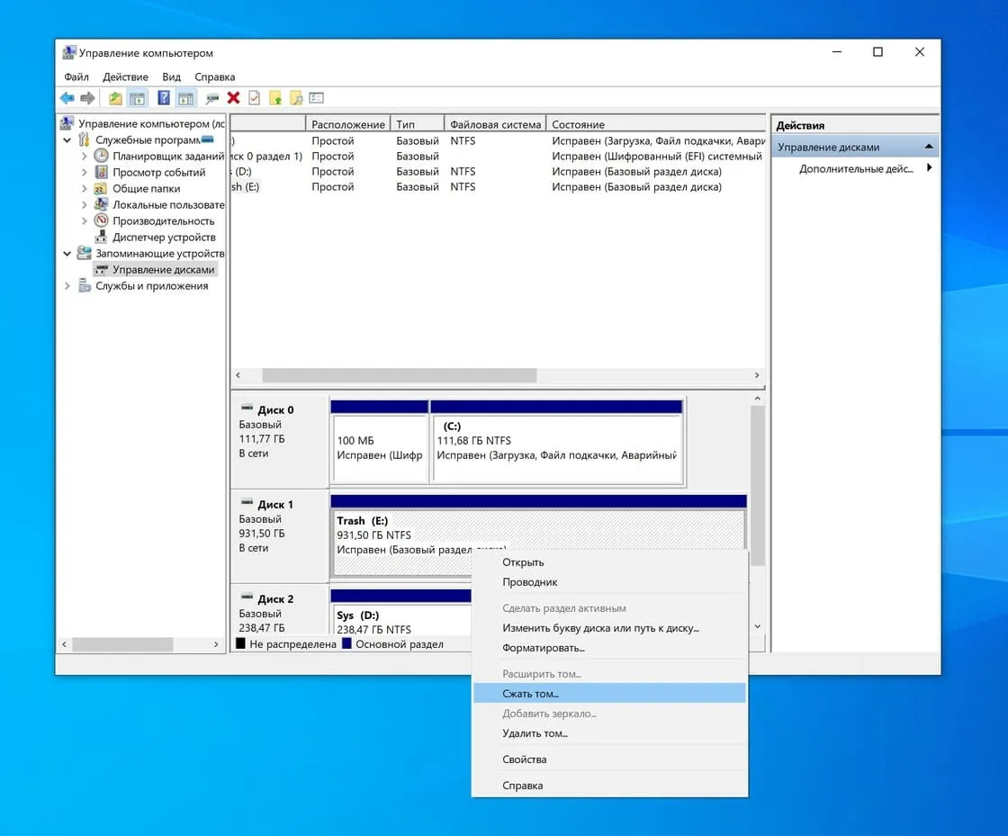Click the Не распределена black legend swatch
Screen dimensions: 1008x836
pos(240,643)
